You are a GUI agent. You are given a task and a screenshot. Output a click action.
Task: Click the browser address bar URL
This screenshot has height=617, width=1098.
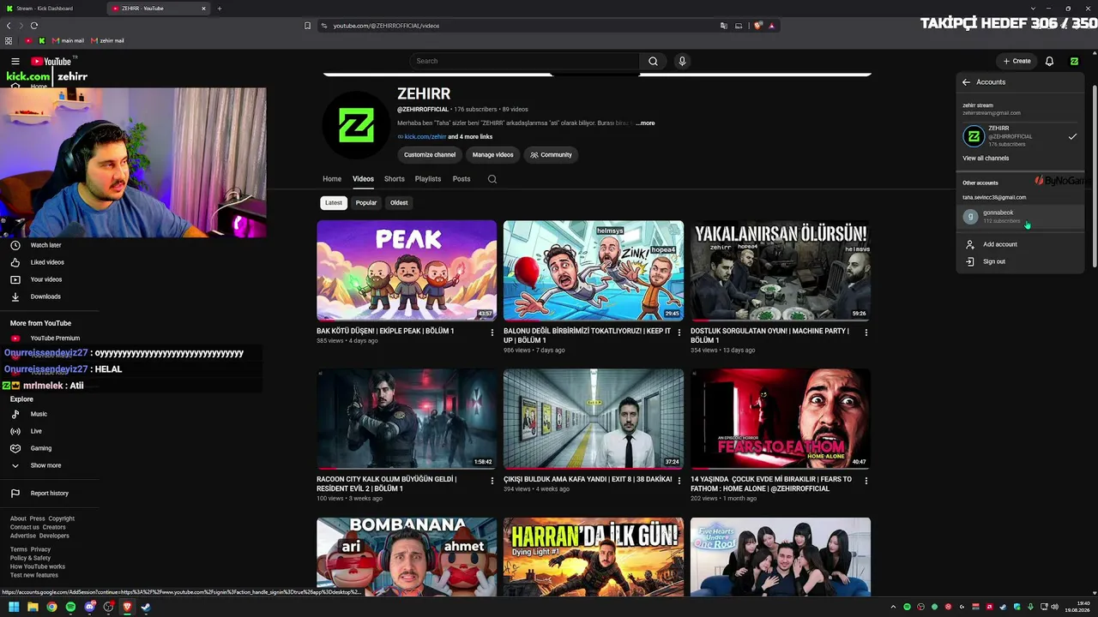pos(386,26)
